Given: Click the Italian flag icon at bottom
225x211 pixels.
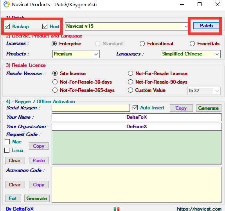Looking at the screenshot, I should (x=117, y=209).
